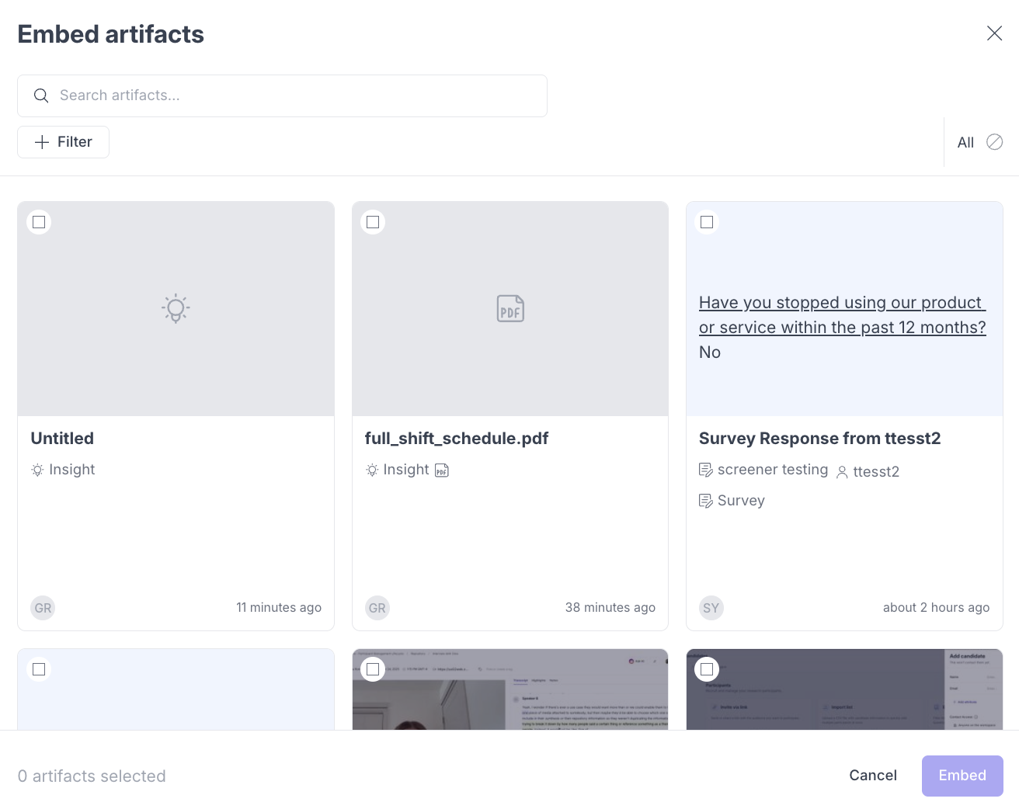1019x809 pixels.
Task: Click the GR avatar on Untitled card
Action: pyautogui.click(x=43, y=608)
